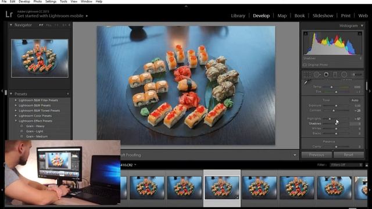Open the filmstrip filename source dropdown
372x209 pixels.
[135, 165]
